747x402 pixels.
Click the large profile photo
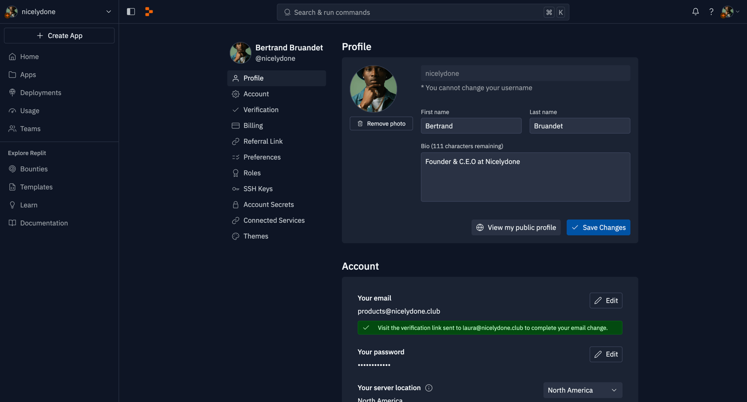point(373,89)
